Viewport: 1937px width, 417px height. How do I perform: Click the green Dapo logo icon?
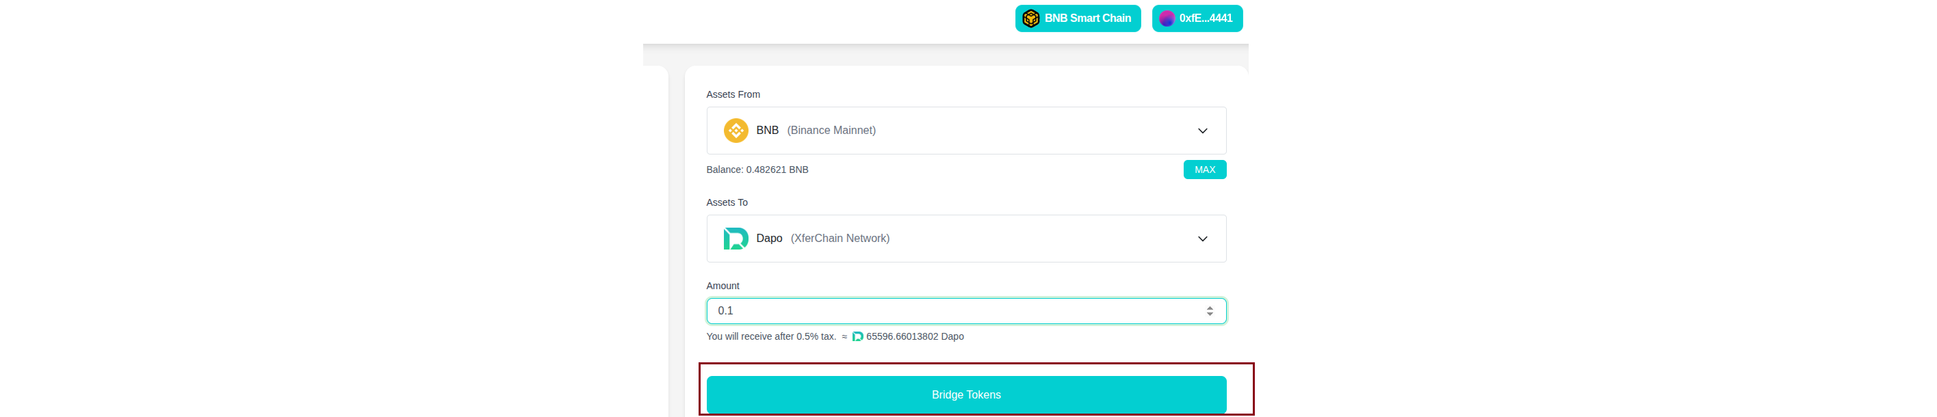coord(735,238)
